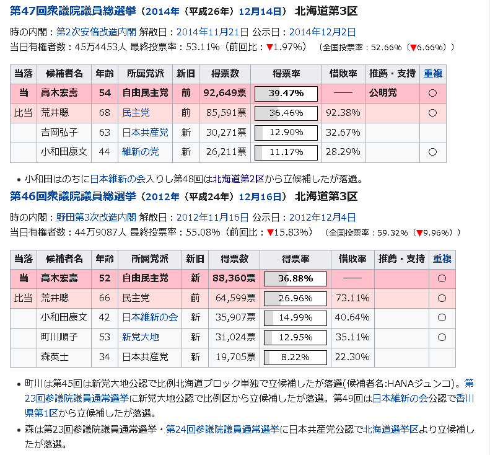
Task: Open 日本維新の会 link in 小和田 note
Action: 118,179
